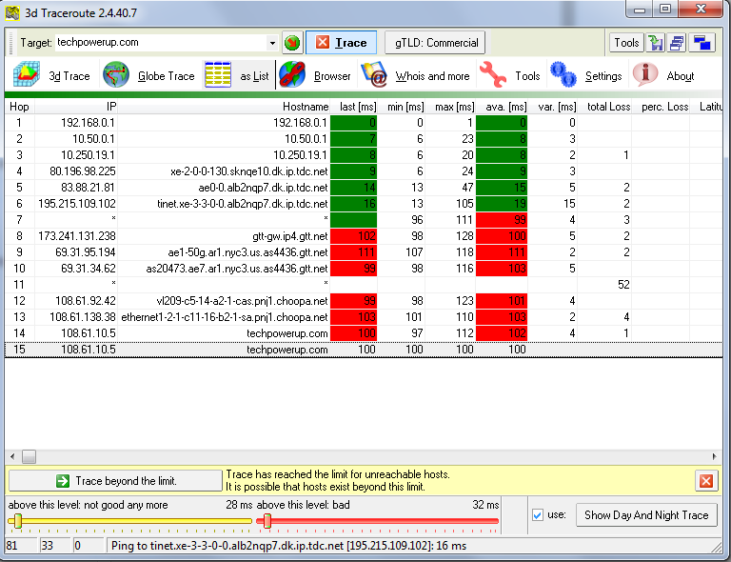The image size is (731, 562).
Task: Sort by the max [ms] column header
Action: (x=450, y=107)
